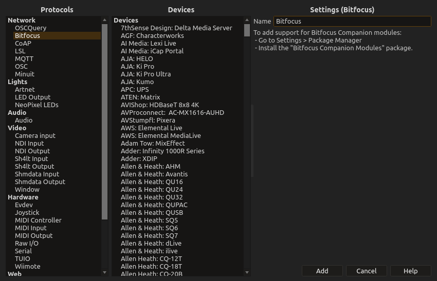Select MIDI Controller under Hardware
The height and width of the screenshot is (281, 437).
38,220
